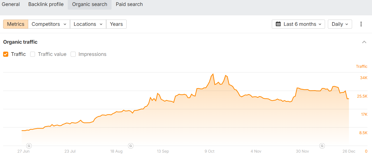Enable the Traffic value checkbox
Image resolution: width=372 pixels, height=158 pixels.
(33, 54)
